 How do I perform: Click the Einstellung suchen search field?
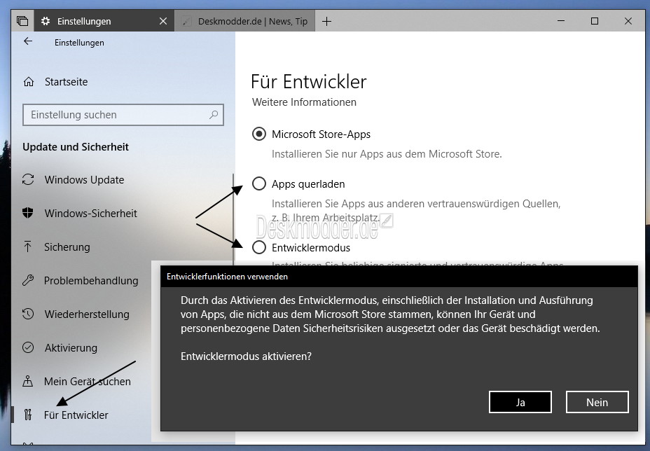click(123, 115)
